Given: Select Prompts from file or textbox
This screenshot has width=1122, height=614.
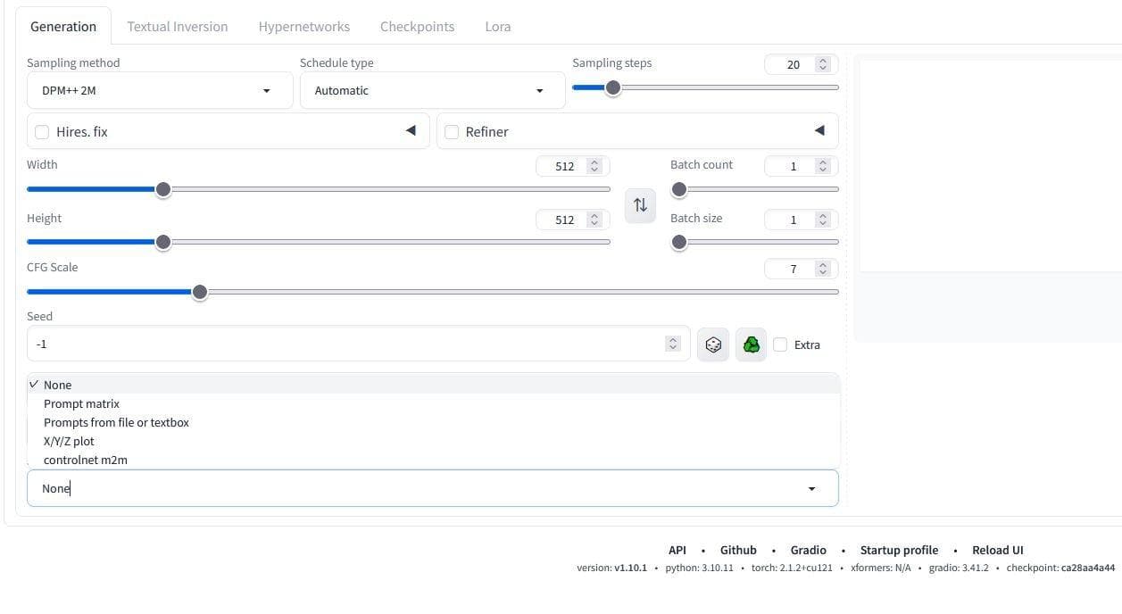Looking at the screenshot, I should [x=116, y=422].
